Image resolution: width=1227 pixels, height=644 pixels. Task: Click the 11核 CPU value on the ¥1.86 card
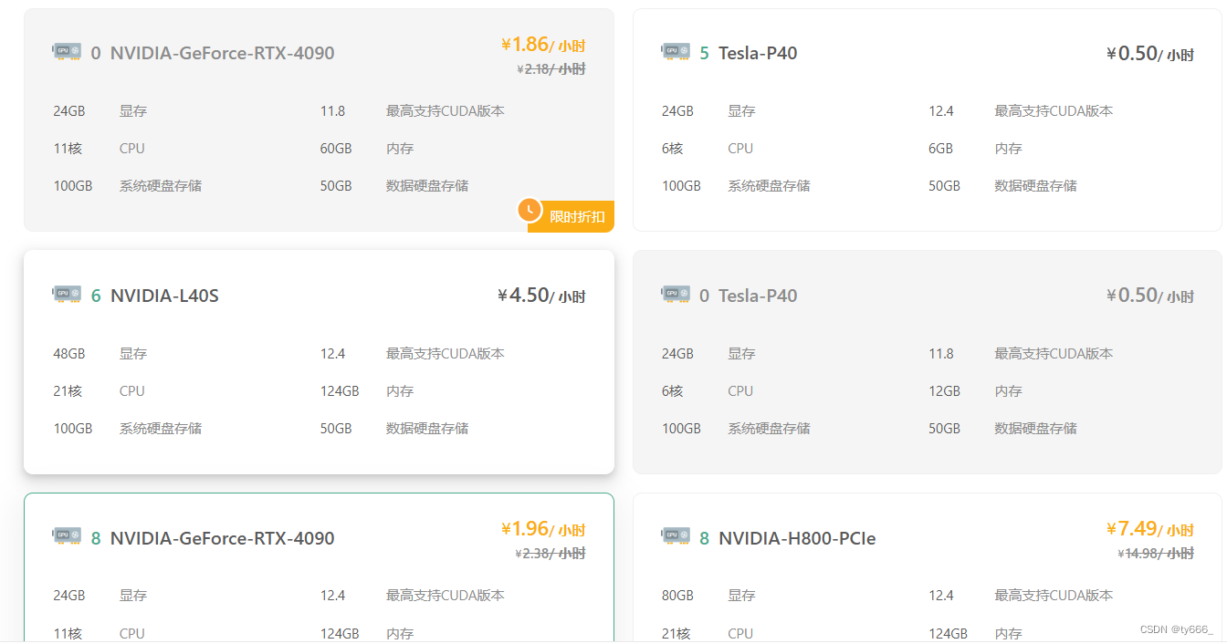click(x=68, y=149)
